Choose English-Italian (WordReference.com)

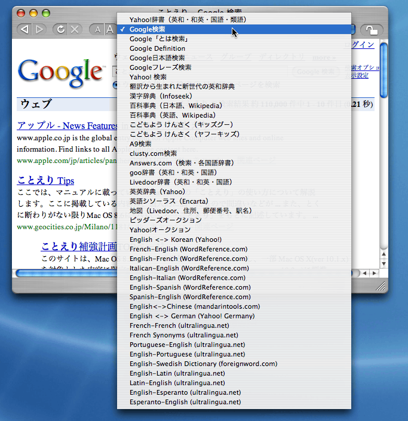[234, 278]
